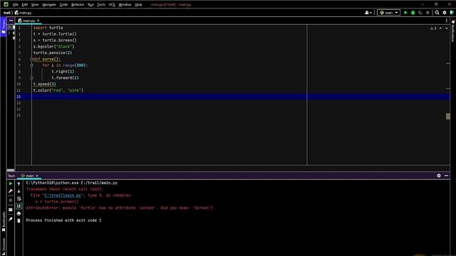Open run configuration wrench icon in Run panel
Screen dimensions: 456x256
point(11,191)
